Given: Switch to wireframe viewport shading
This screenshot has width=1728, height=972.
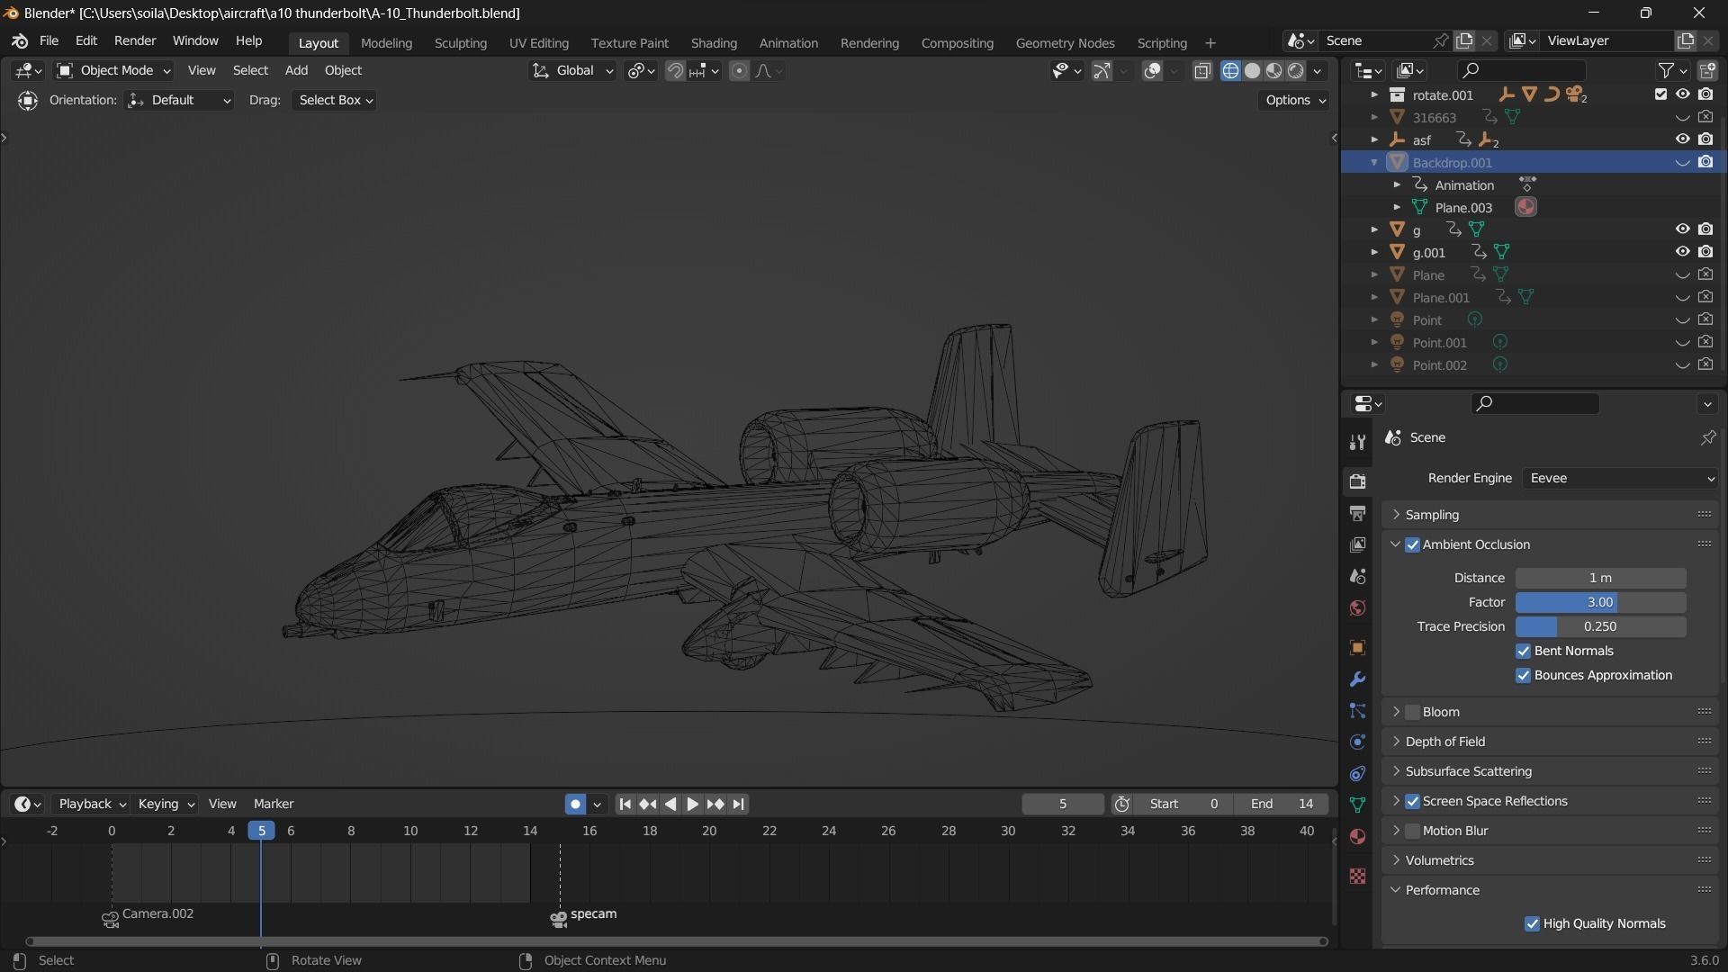Looking at the screenshot, I should [1230, 71].
